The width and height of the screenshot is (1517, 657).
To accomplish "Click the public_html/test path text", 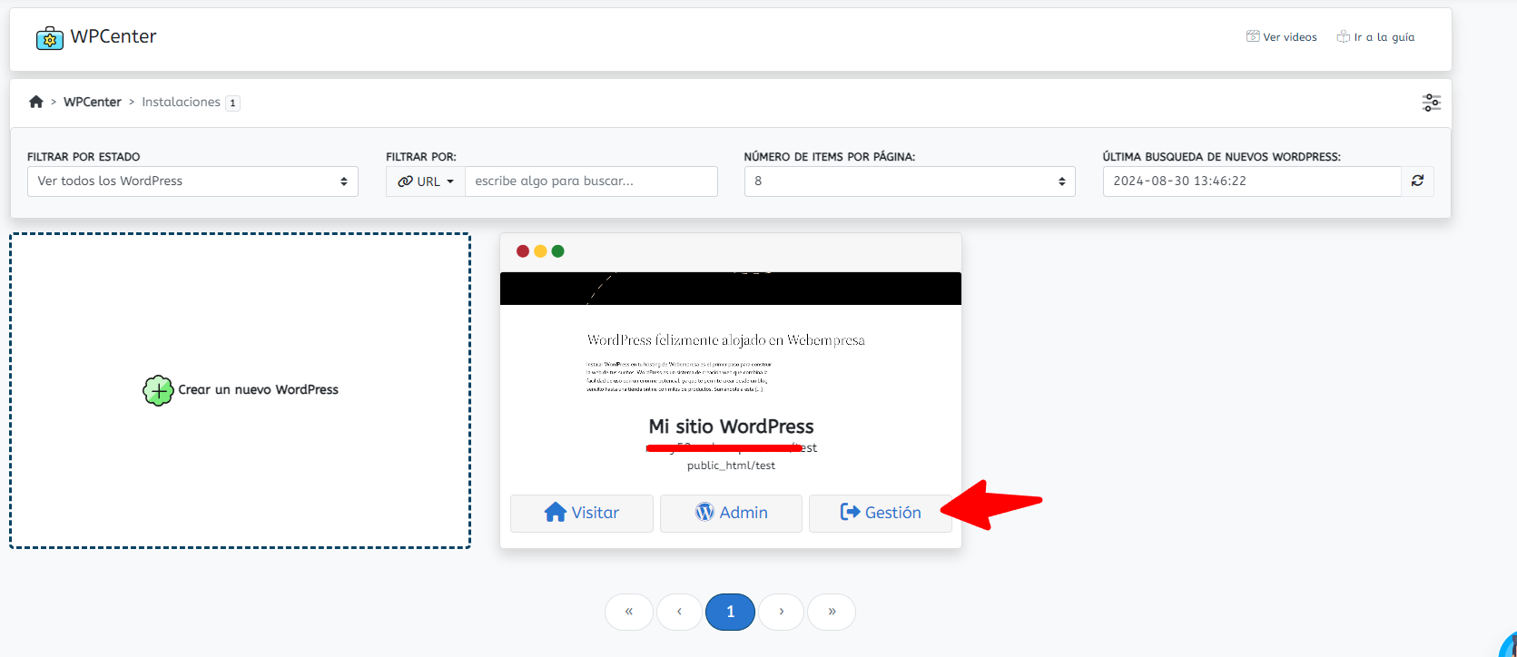I will click(x=731, y=466).
